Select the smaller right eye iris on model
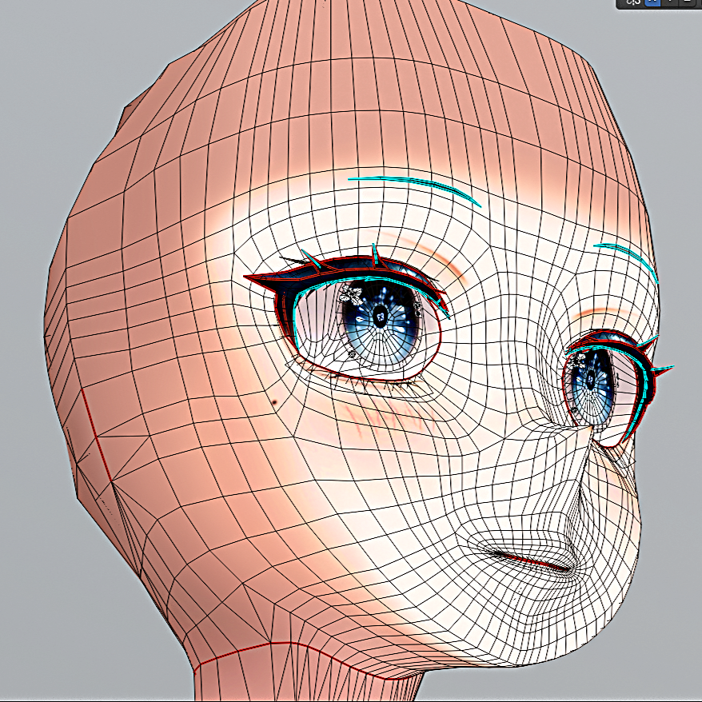Viewport: 702px width, 702px height. [591, 385]
